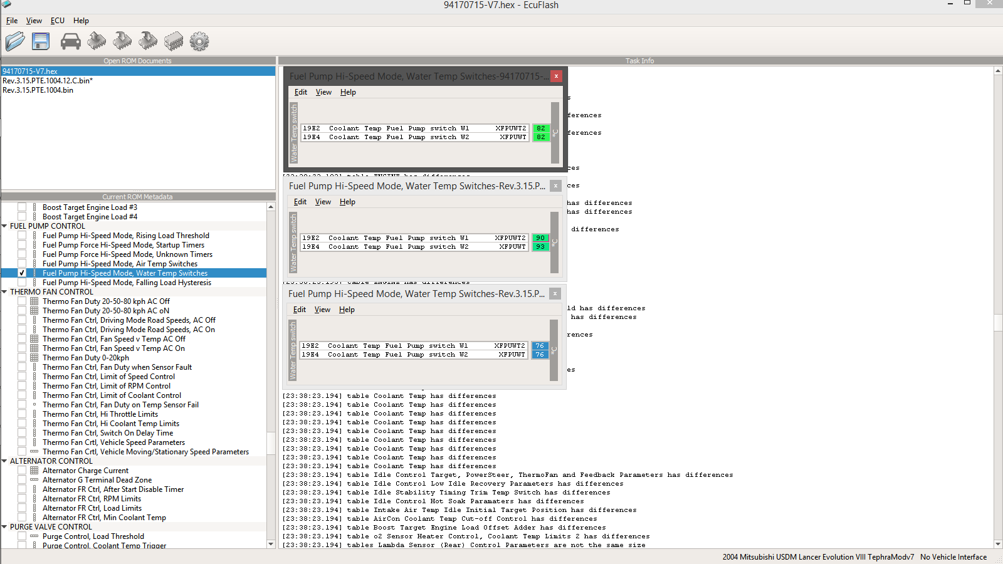Collapse the THERMO FAN CONTROL group

click(5, 292)
